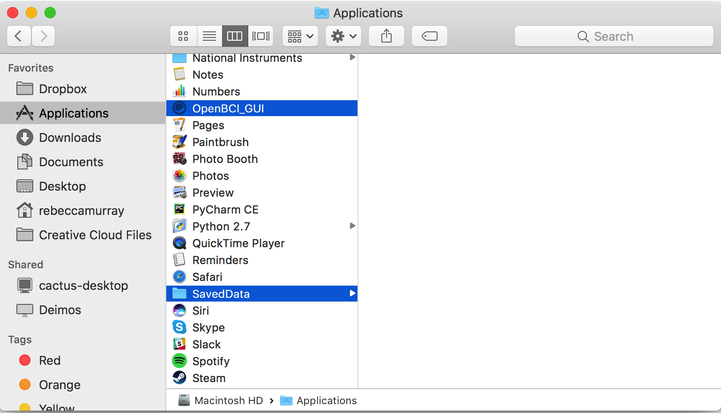Open the Action gear menu
721x413 pixels.
343,36
